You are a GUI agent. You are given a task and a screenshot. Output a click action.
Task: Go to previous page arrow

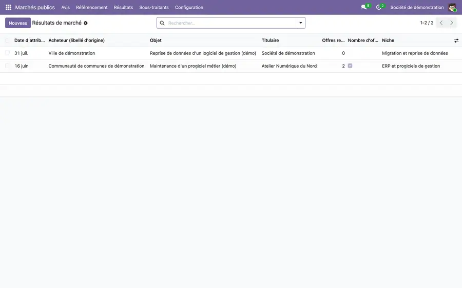[x=441, y=23]
